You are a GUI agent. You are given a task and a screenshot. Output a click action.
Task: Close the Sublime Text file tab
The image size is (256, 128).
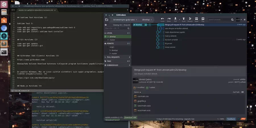55,10
